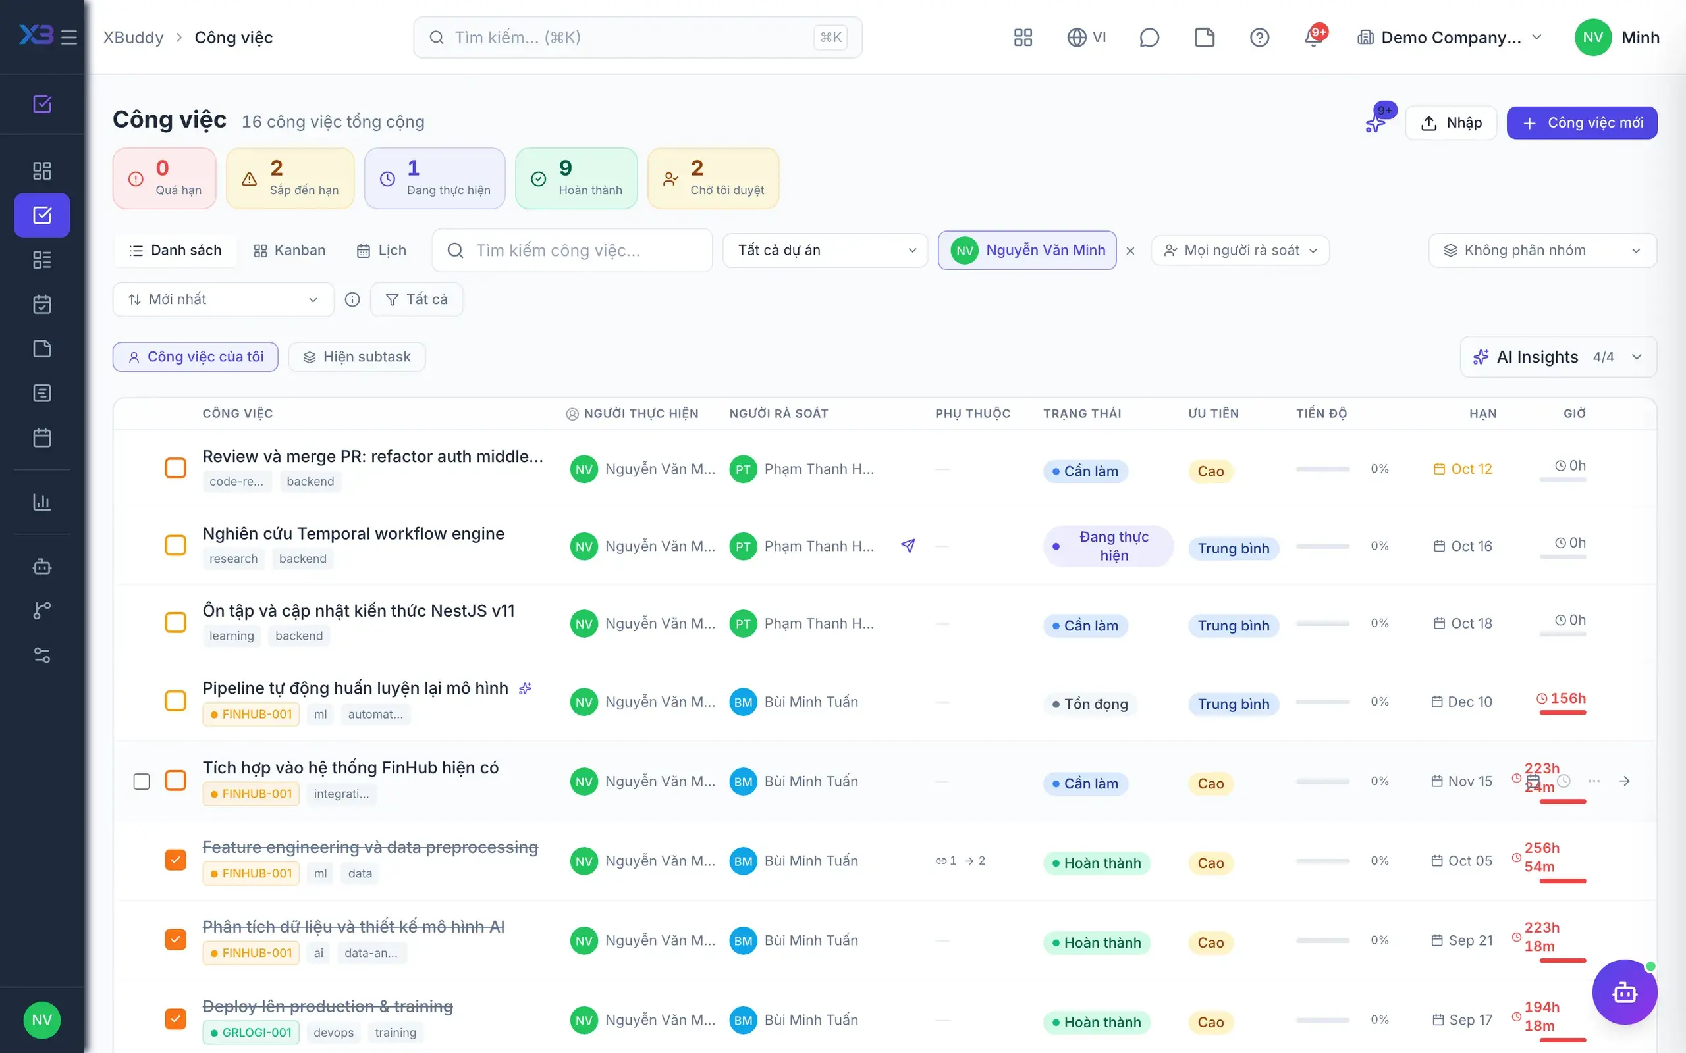Open the chat bubble icon in header

(1149, 37)
